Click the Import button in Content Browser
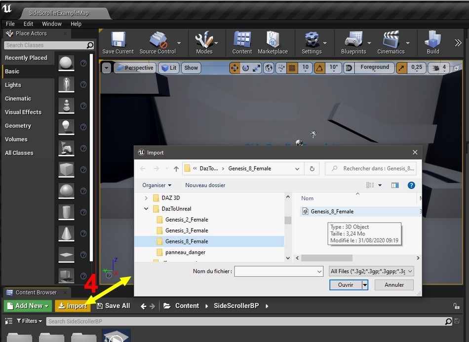 pyautogui.click(x=73, y=306)
